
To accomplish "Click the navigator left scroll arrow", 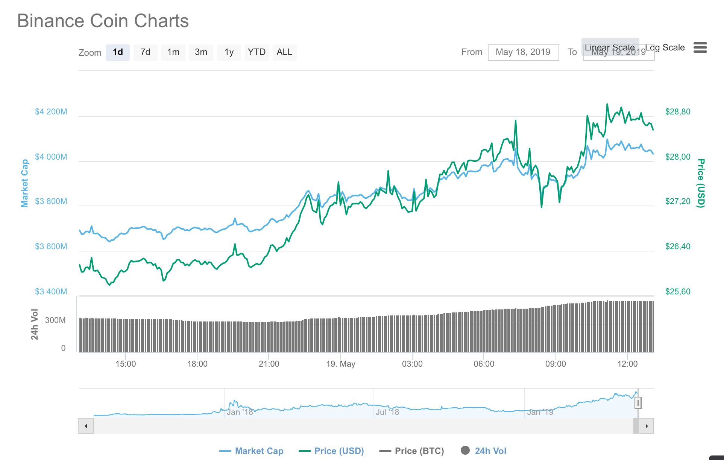I will (x=86, y=426).
